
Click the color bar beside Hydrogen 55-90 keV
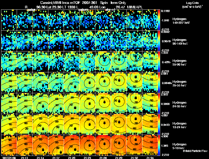pos(159,62)
